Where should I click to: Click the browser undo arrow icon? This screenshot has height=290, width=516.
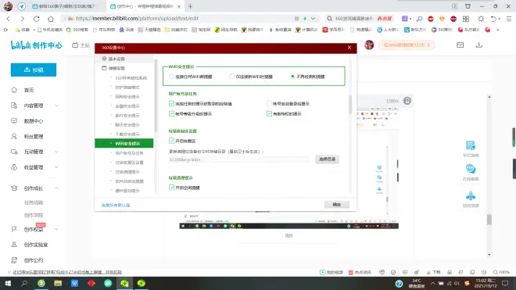(x=493, y=19)
